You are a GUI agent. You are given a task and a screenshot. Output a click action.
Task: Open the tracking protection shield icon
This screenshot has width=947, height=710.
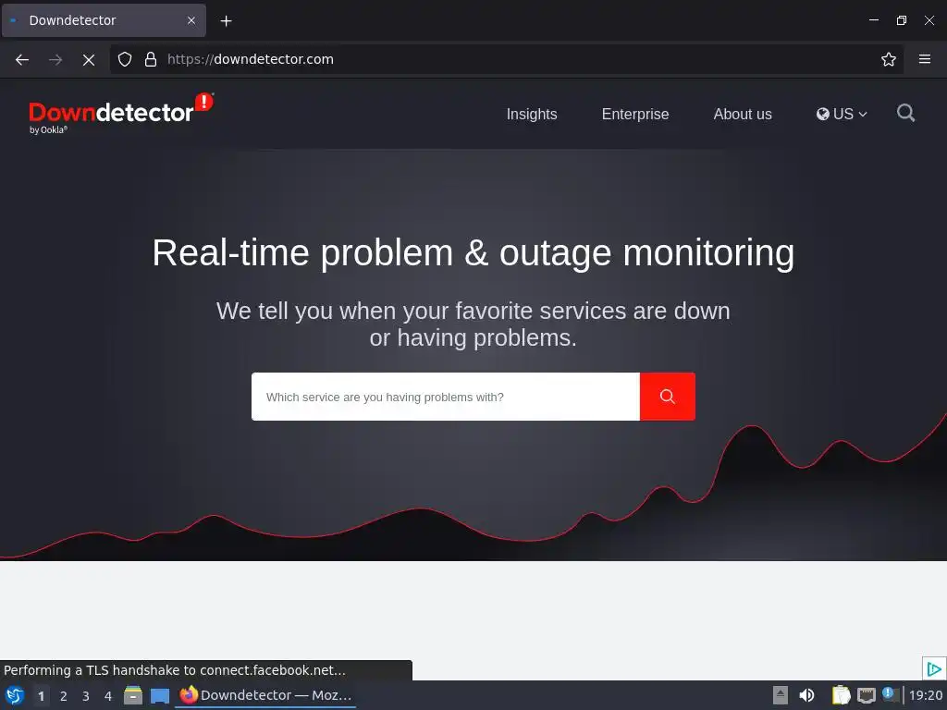pyautogui.click(x=125, y=59)
